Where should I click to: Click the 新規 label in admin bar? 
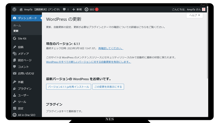[79, 10]
